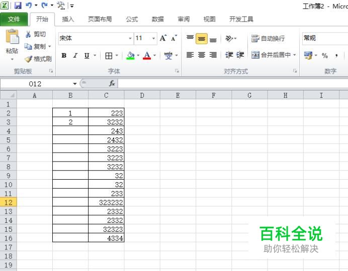Expand the font color dropdown arrow
348x271 pixels.
(154, 55)
